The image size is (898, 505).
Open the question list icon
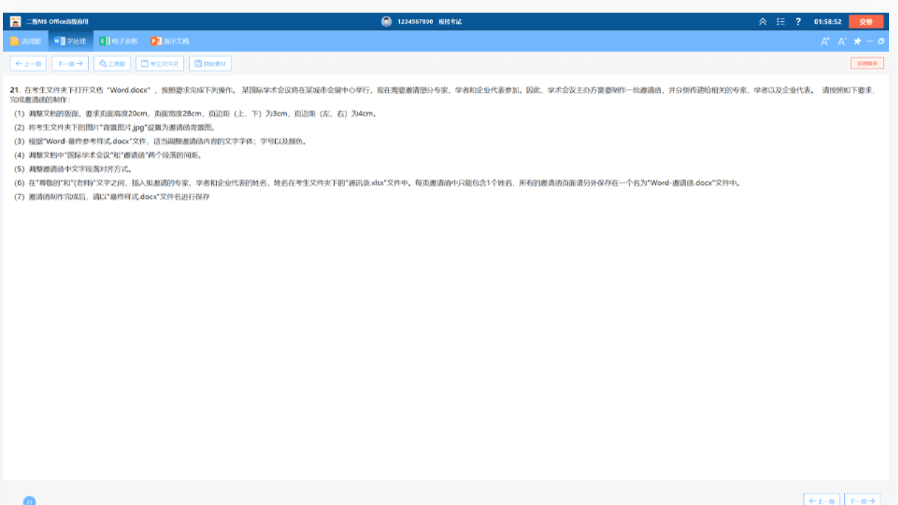click(781, 22)
